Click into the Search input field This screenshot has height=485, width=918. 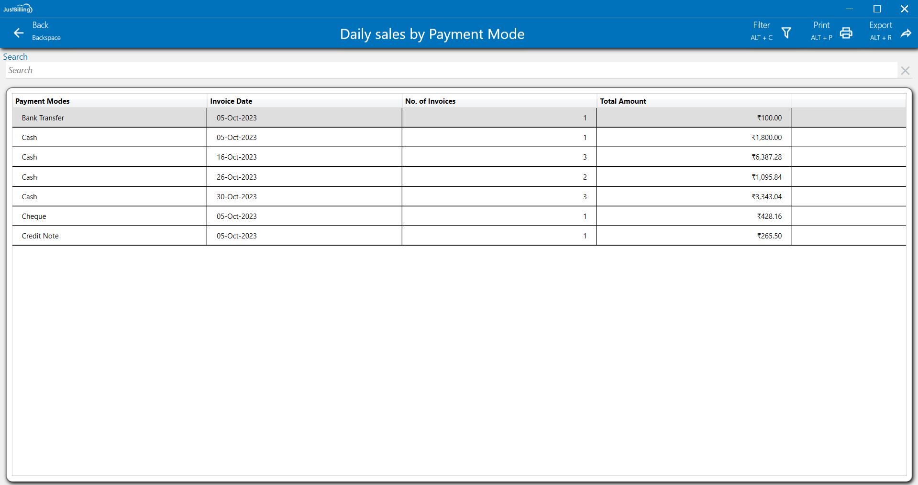coord(450,70)
